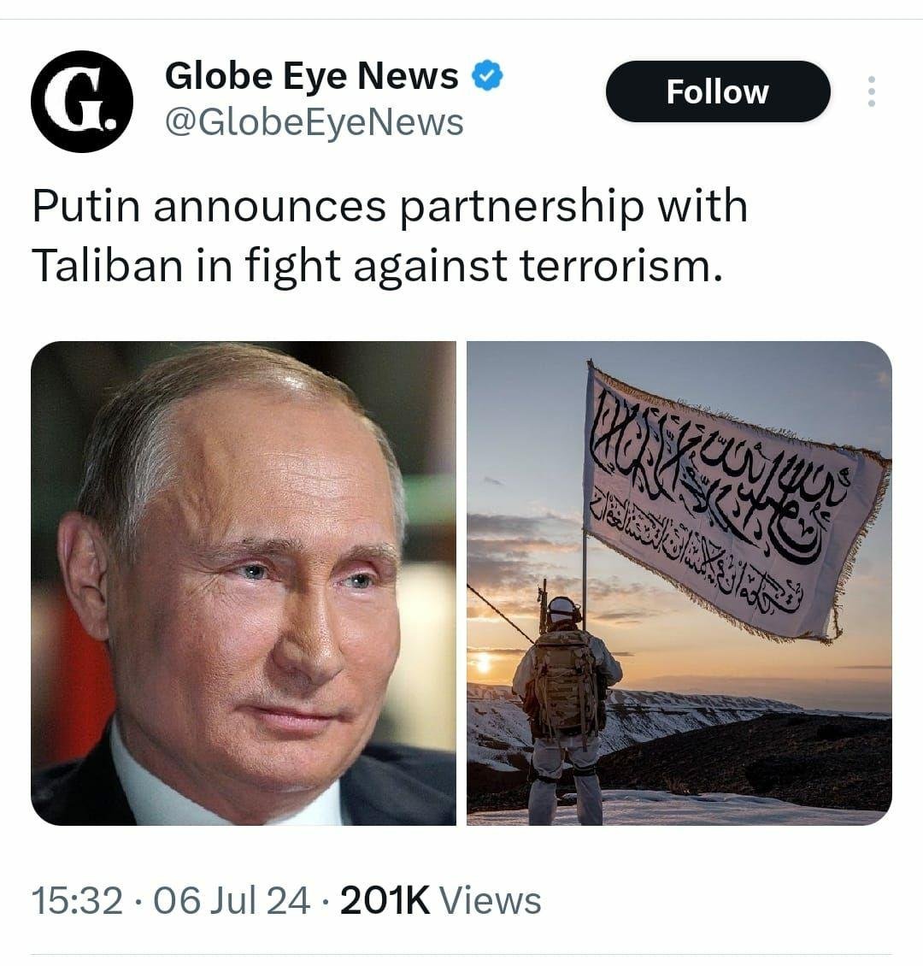Click the "Views" label beside 201K

(491, 900)
